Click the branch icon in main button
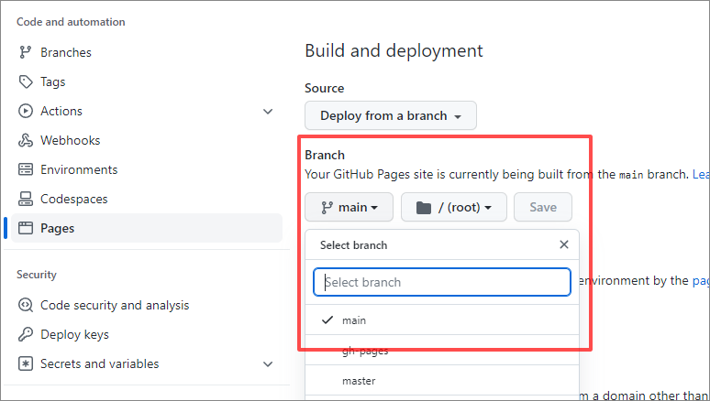Image resolution: width=710 pixels, height=401 pixels. 327,208
